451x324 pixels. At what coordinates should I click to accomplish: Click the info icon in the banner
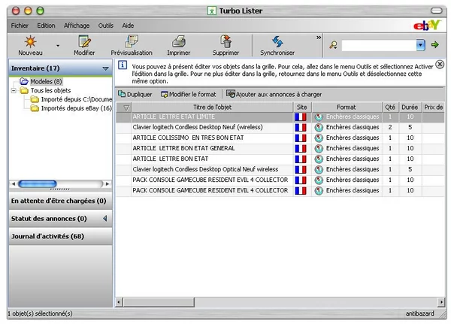tap(123, 65)
